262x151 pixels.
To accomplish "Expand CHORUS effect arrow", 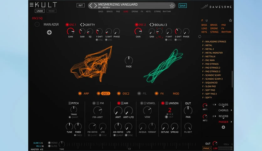I will [x=231, y=110].
